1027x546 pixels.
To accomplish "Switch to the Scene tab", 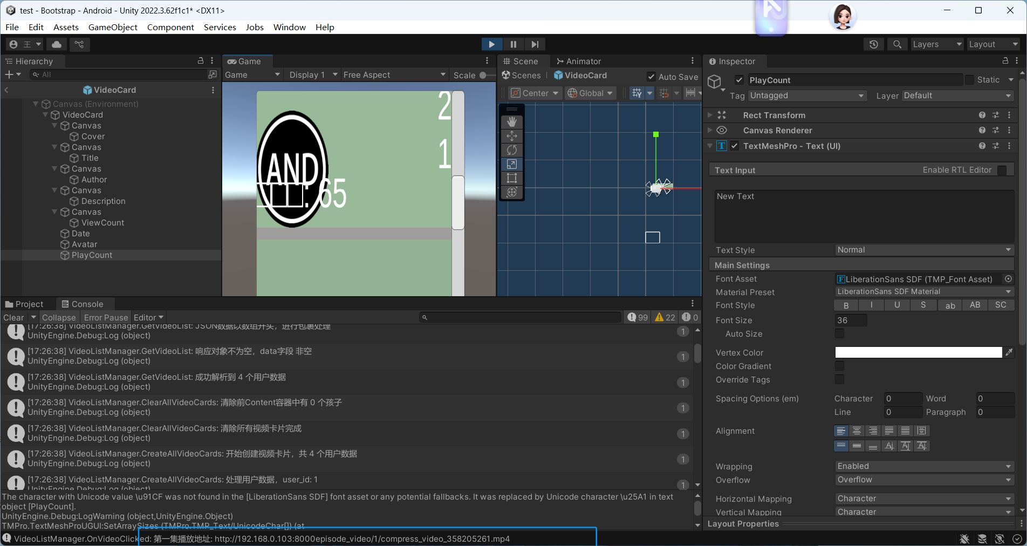I will (x=521, y=62).
